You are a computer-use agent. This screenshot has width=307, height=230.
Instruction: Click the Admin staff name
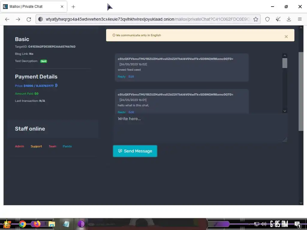tap(19, 146)
